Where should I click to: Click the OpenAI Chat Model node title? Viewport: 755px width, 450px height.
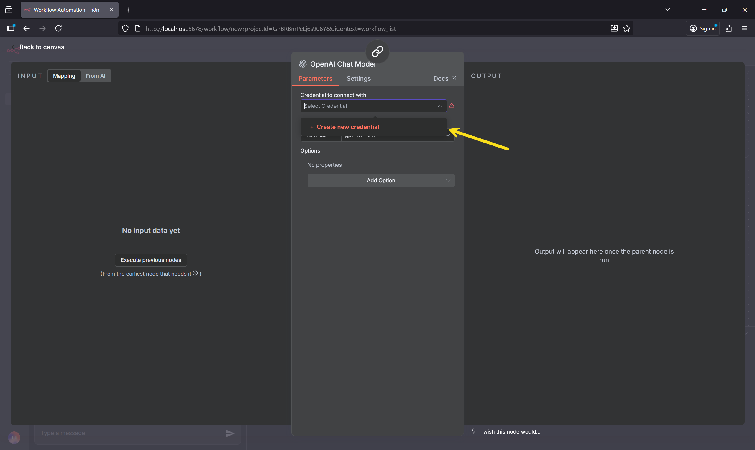coord(343,64)
